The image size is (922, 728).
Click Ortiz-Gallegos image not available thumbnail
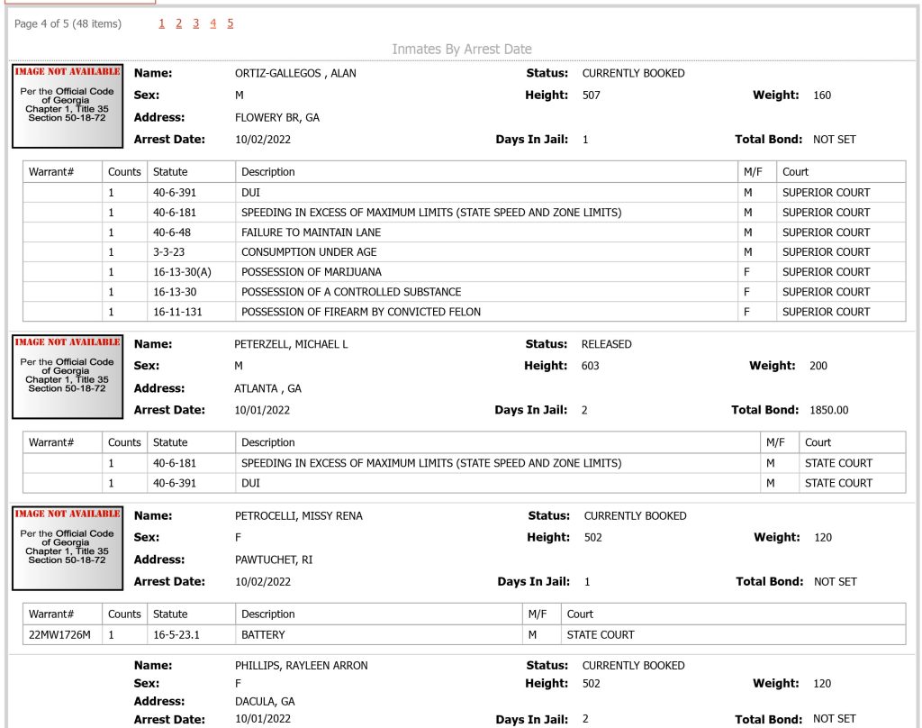(x=68, y=106)
